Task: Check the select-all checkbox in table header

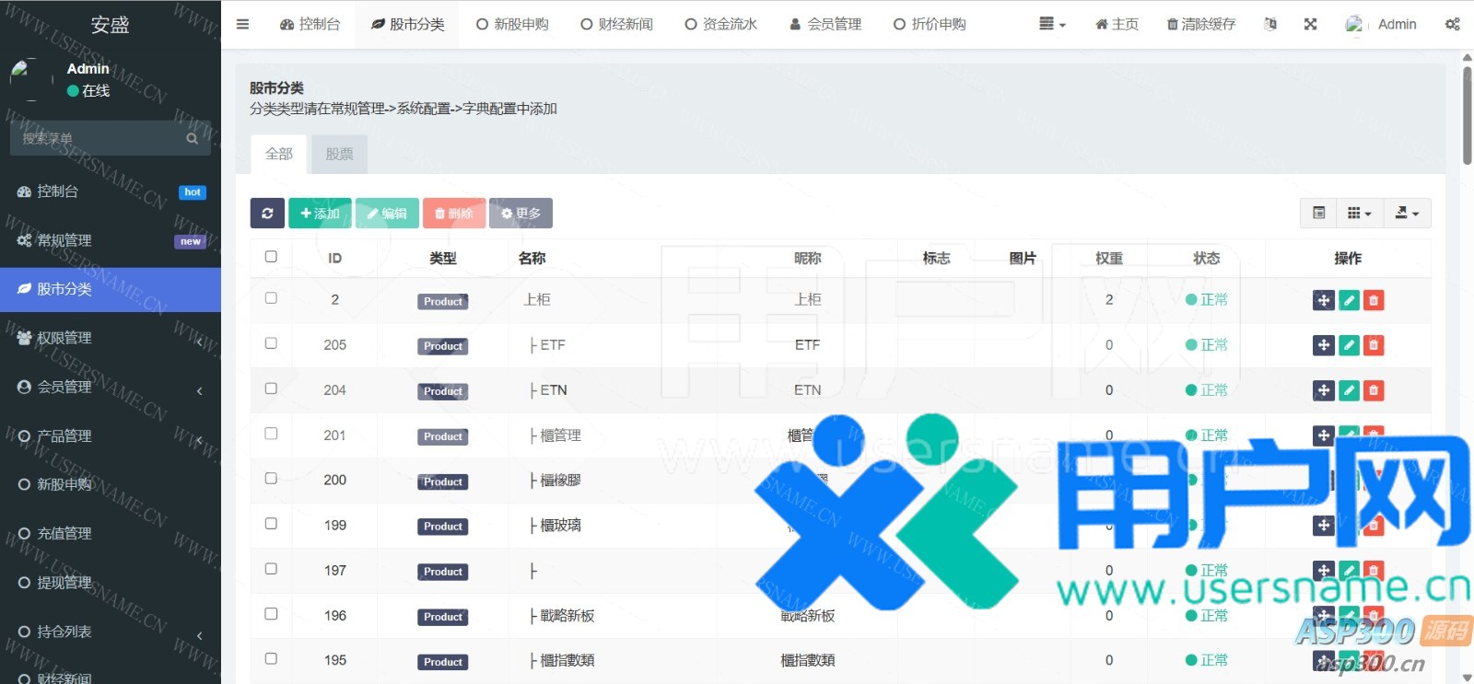Action: (x=271, y=257)
